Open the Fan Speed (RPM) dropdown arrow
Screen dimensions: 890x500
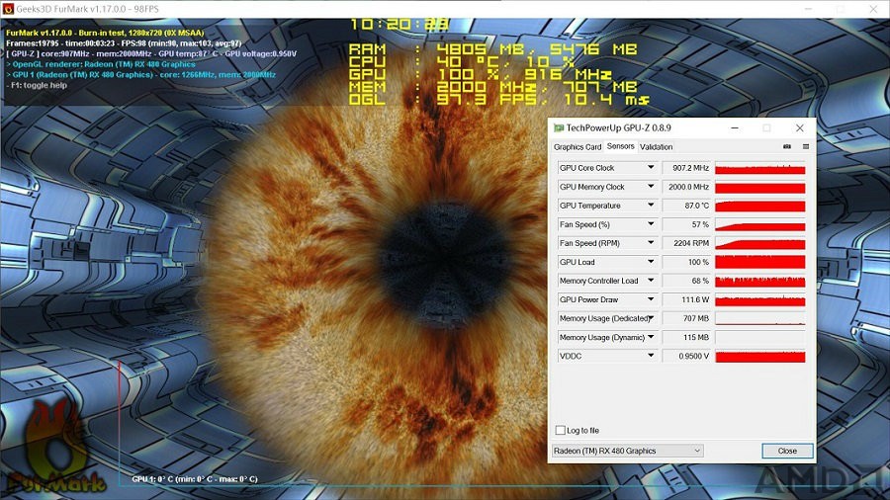click(651, 243)
